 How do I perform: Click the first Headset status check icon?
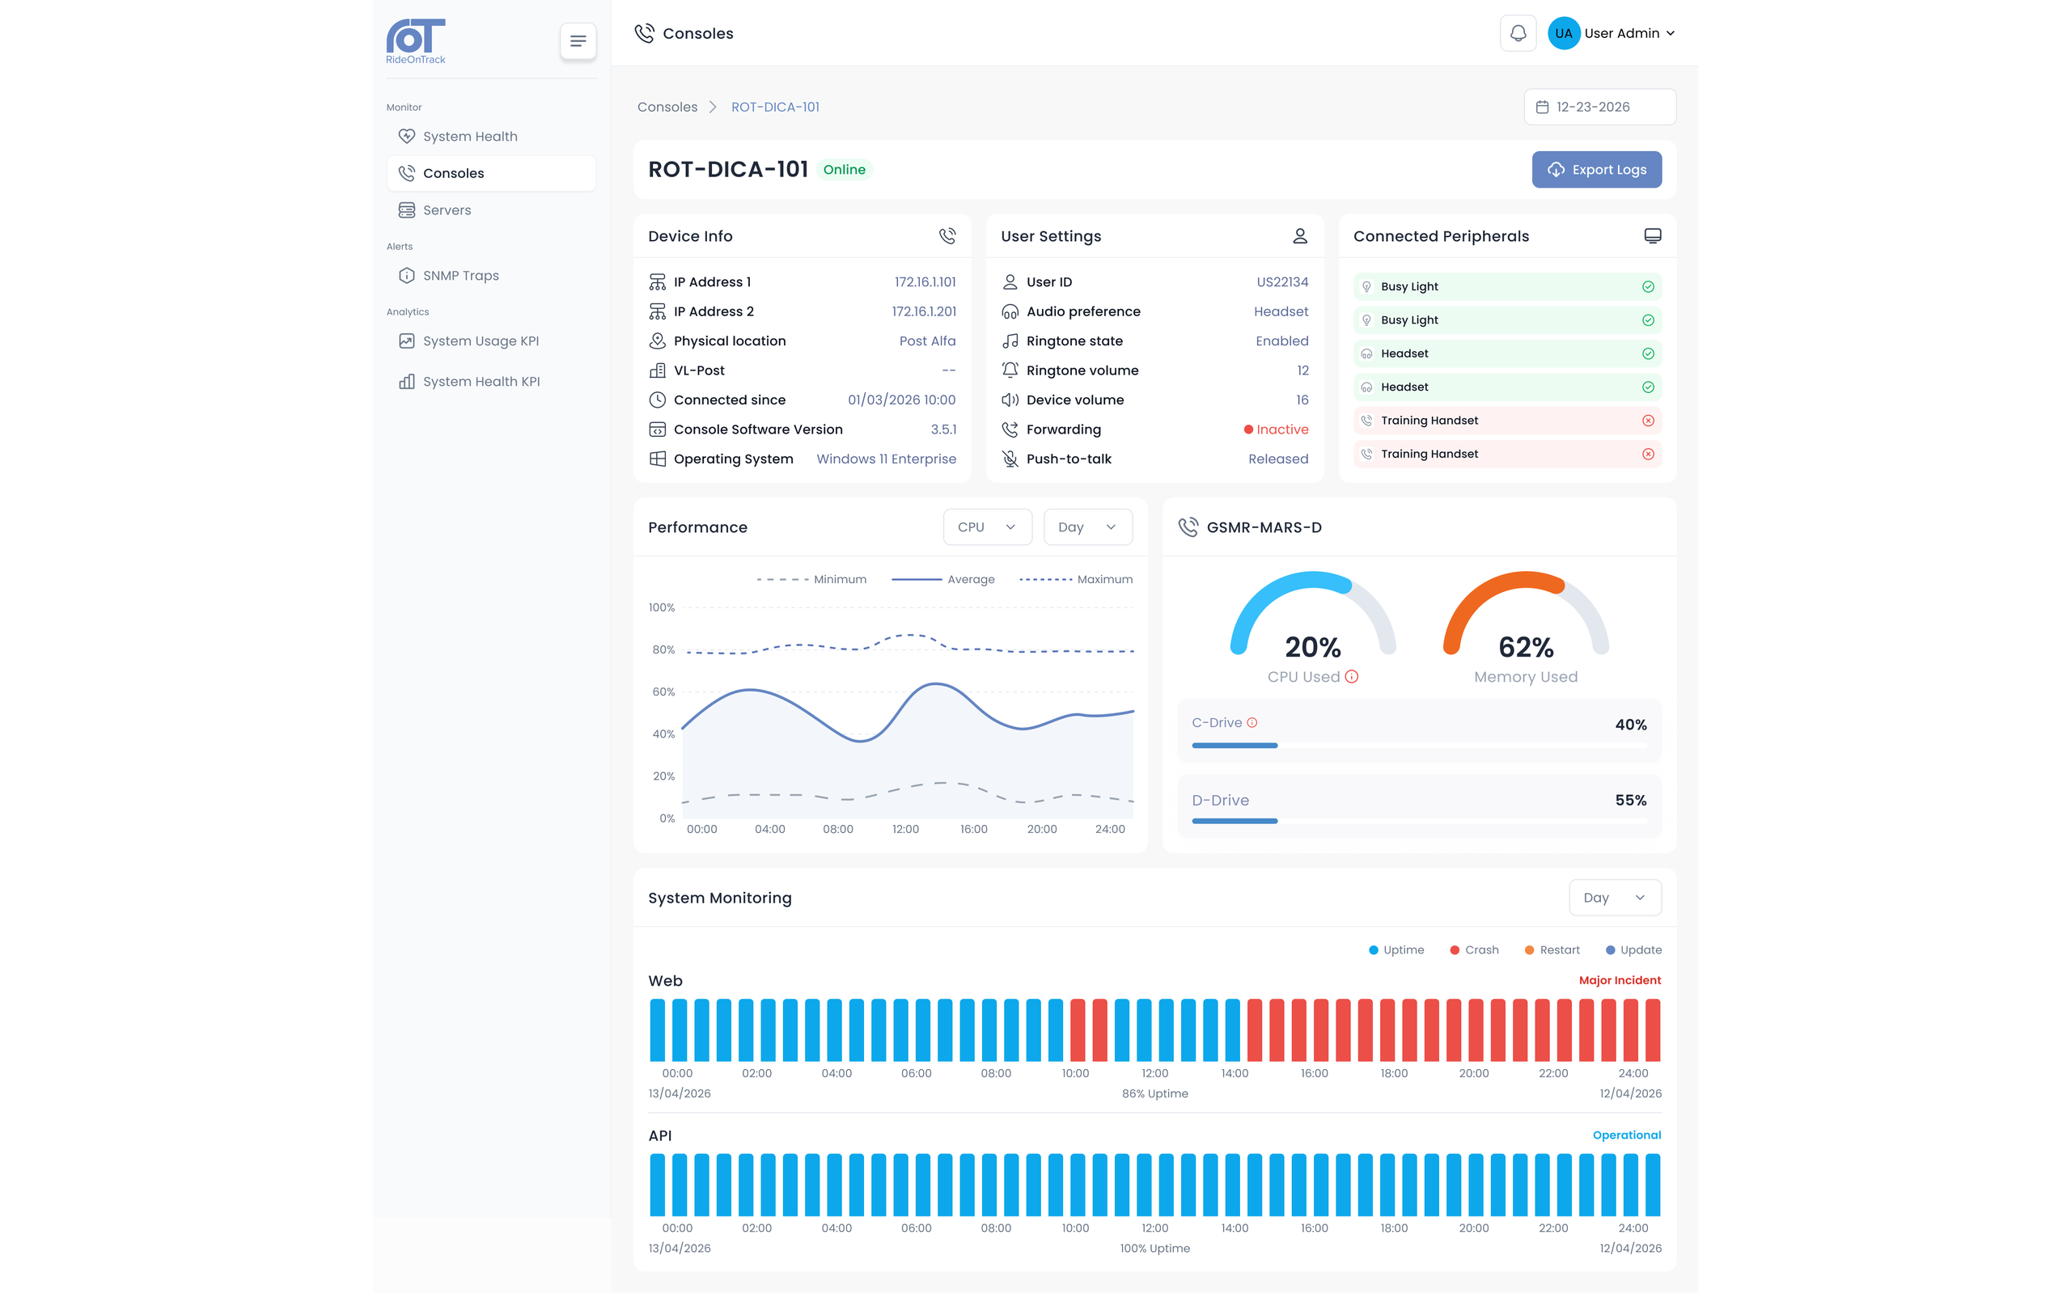point(1647,353)
